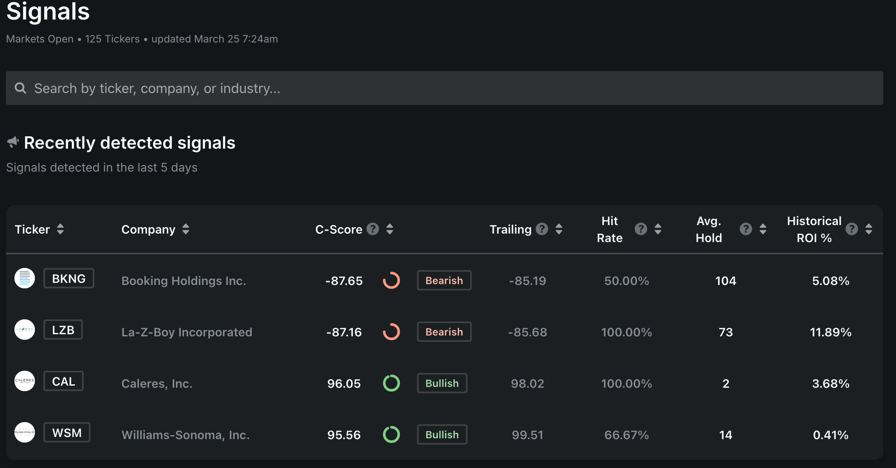Select Caleres, Inc. company name
The width and height of the screenshot is (896, 468).
point(157,383)
